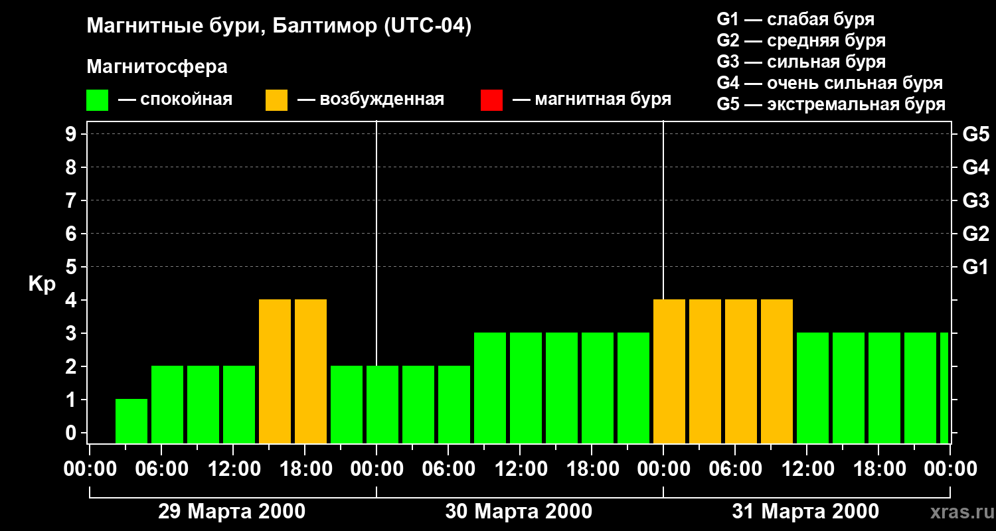Click the legend label '— возбужденная'
This screenshot has height=531, width=996.
(x=371, y=100)
